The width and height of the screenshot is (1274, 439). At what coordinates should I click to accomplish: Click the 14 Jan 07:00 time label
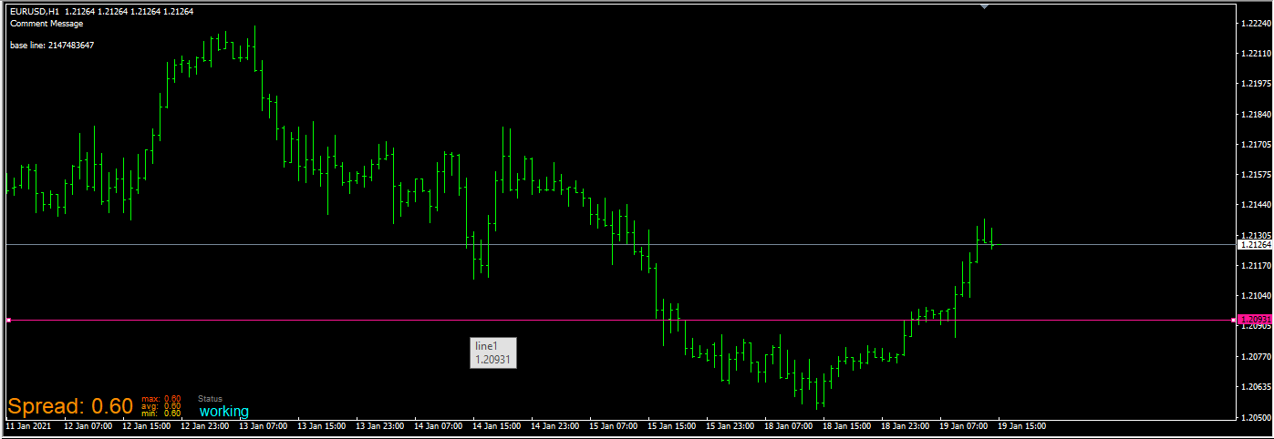pos(439,426)
